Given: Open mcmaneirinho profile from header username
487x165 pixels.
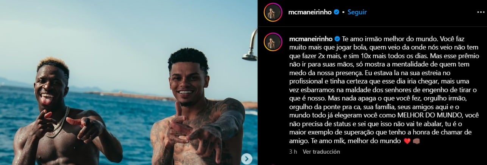Looking at the screenshot, I should click(310, 12).
